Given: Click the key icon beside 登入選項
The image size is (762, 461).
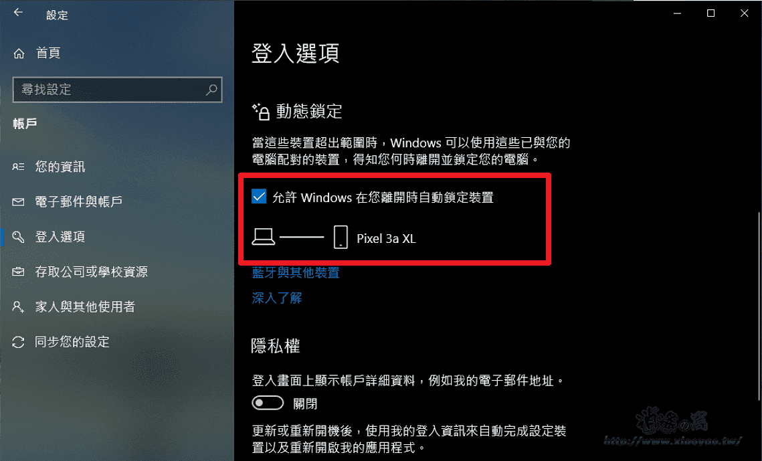Looking at the screenshot, I should pyautogui.click(x=18, y=237).
